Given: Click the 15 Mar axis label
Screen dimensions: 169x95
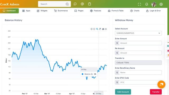Looking at the screenshot, I should point(58,94).
